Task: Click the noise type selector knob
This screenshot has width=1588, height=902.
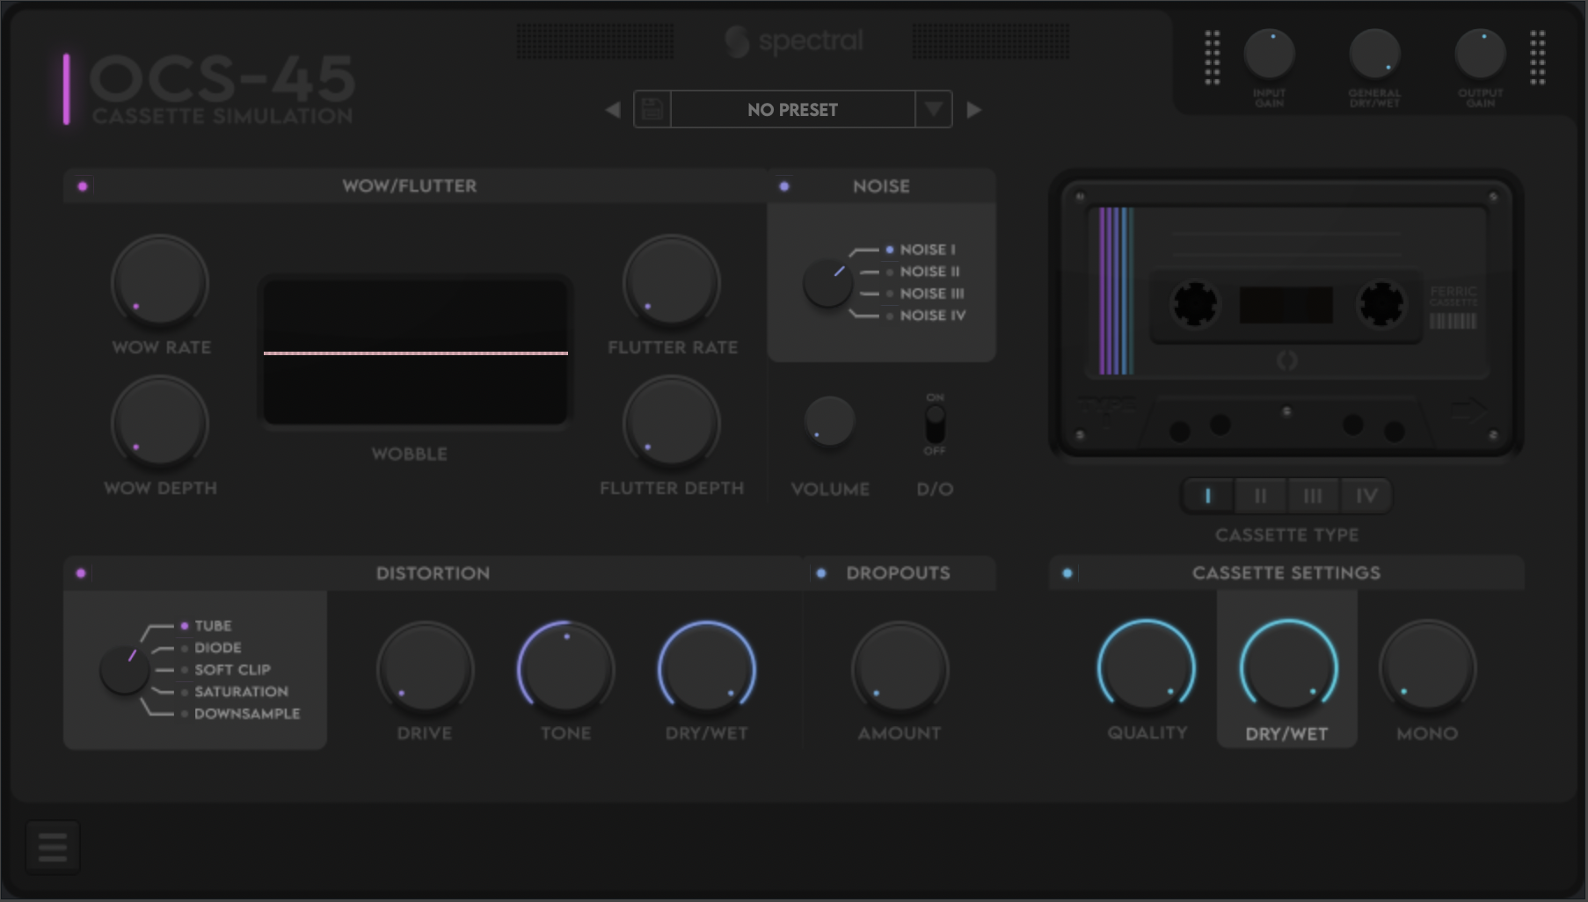Action: [827, 282]
